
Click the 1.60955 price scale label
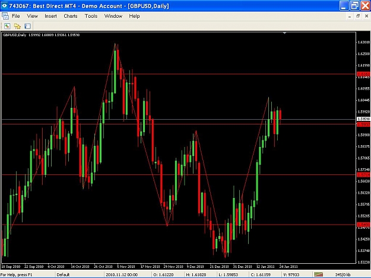point(363,88)
